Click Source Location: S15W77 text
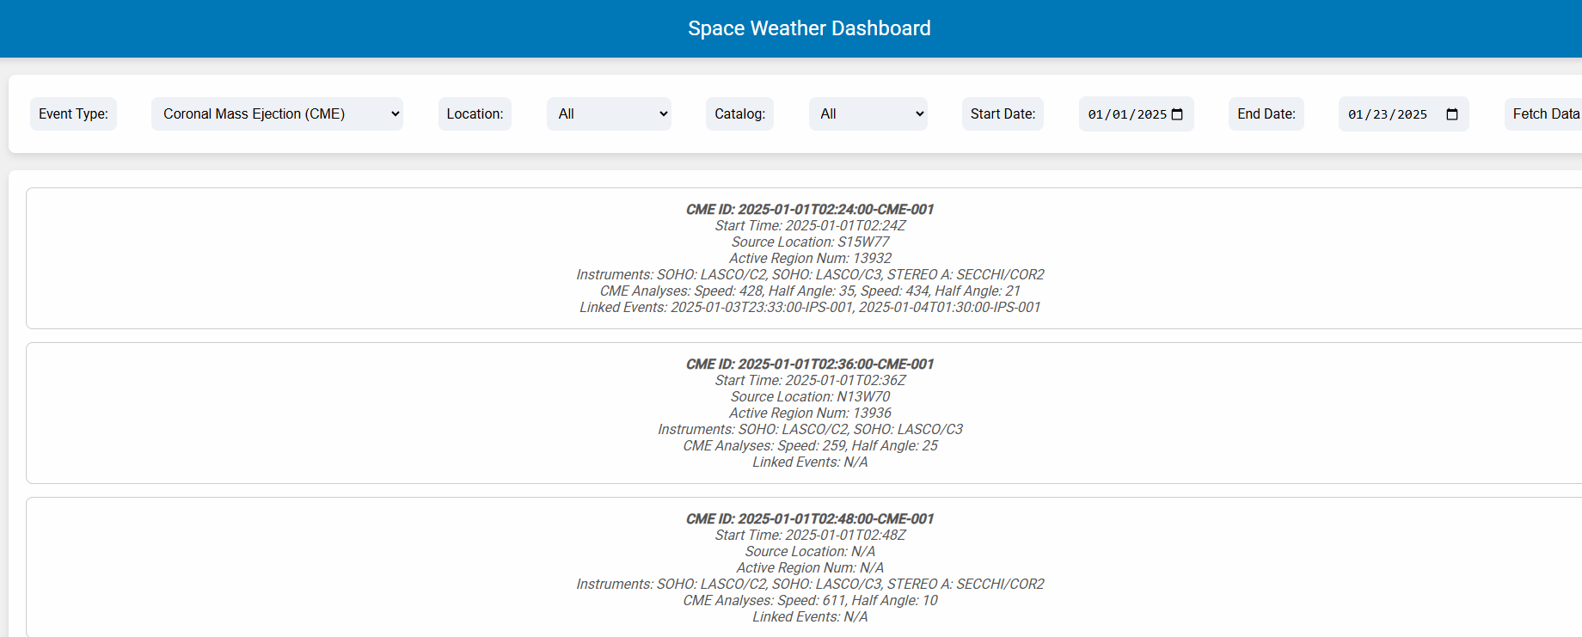This screenshot has height=637, width=1582. pyautogui.click(x=810, y=242)
